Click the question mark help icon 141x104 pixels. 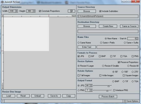tap(3, 101)
